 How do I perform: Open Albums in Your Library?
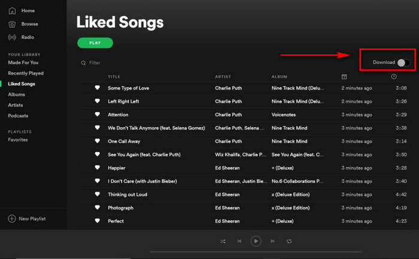pos(16,95)
